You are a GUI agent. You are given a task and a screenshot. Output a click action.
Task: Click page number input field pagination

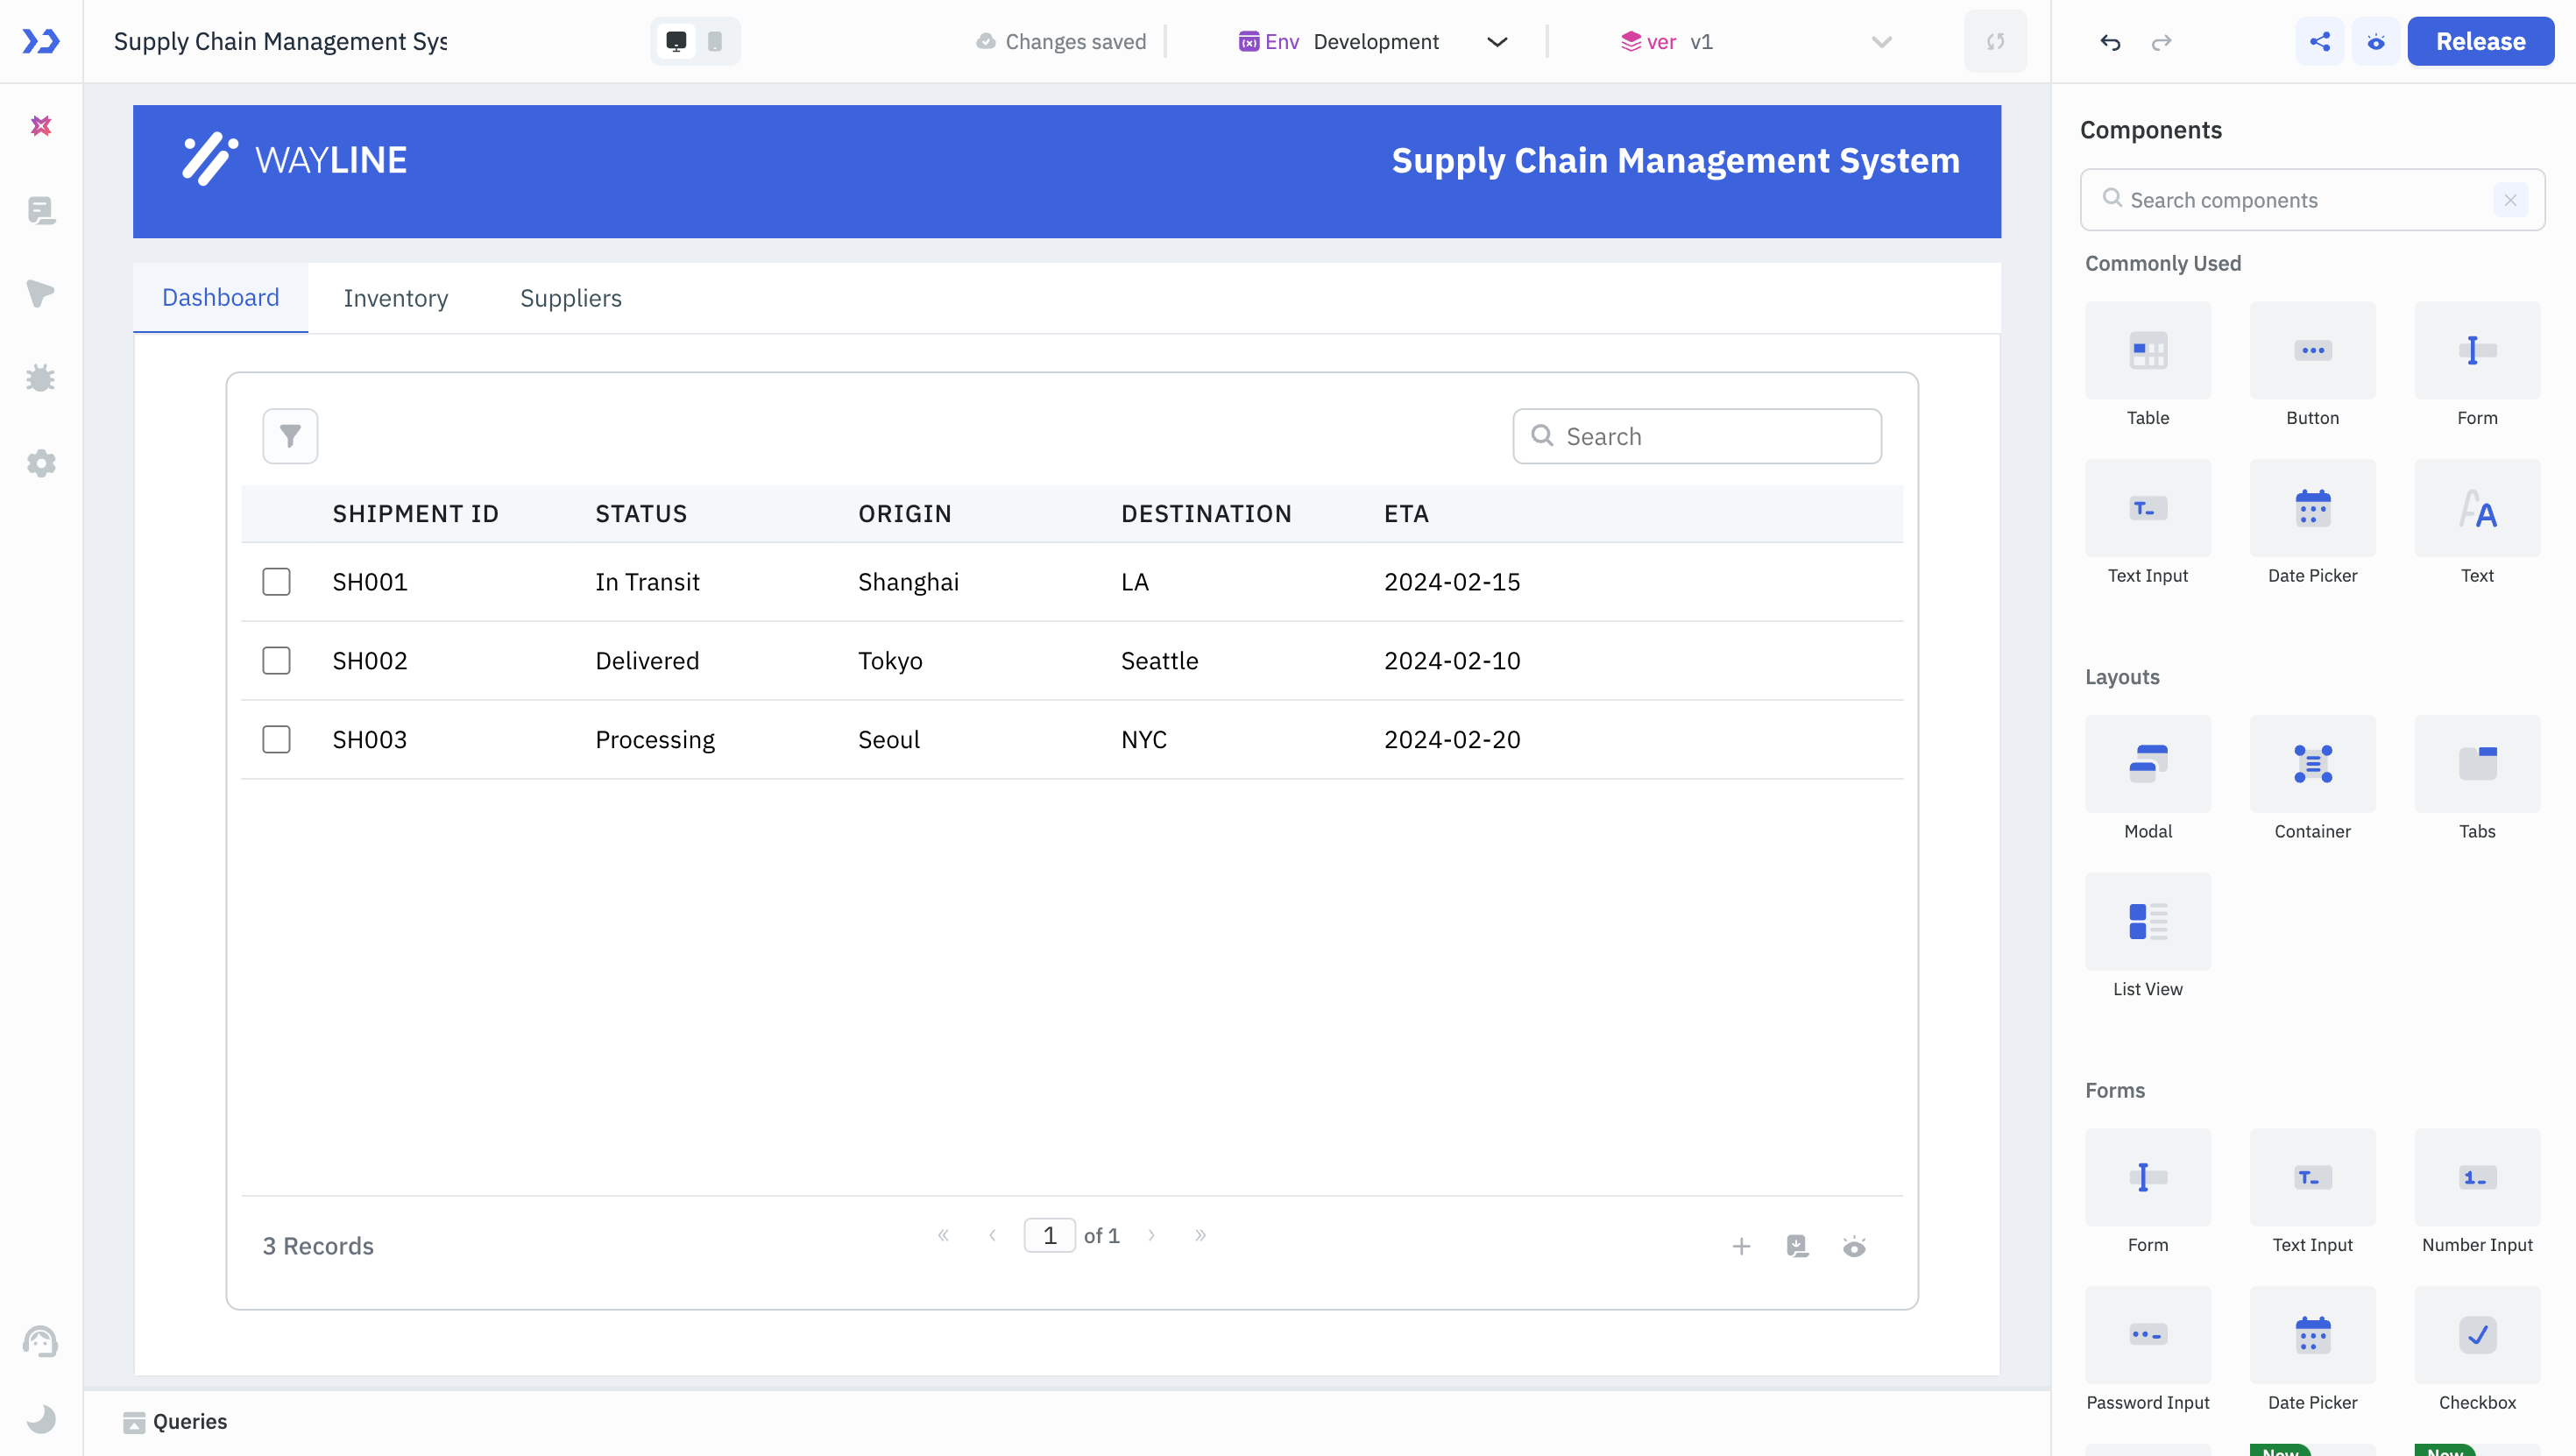(x=1051, y=1235)
